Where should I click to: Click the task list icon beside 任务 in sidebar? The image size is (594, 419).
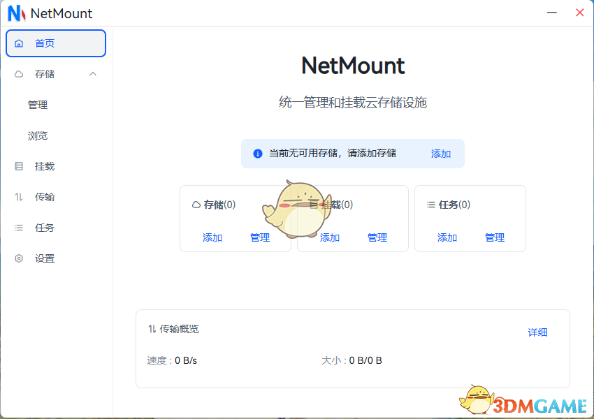(x=19, y=227)
